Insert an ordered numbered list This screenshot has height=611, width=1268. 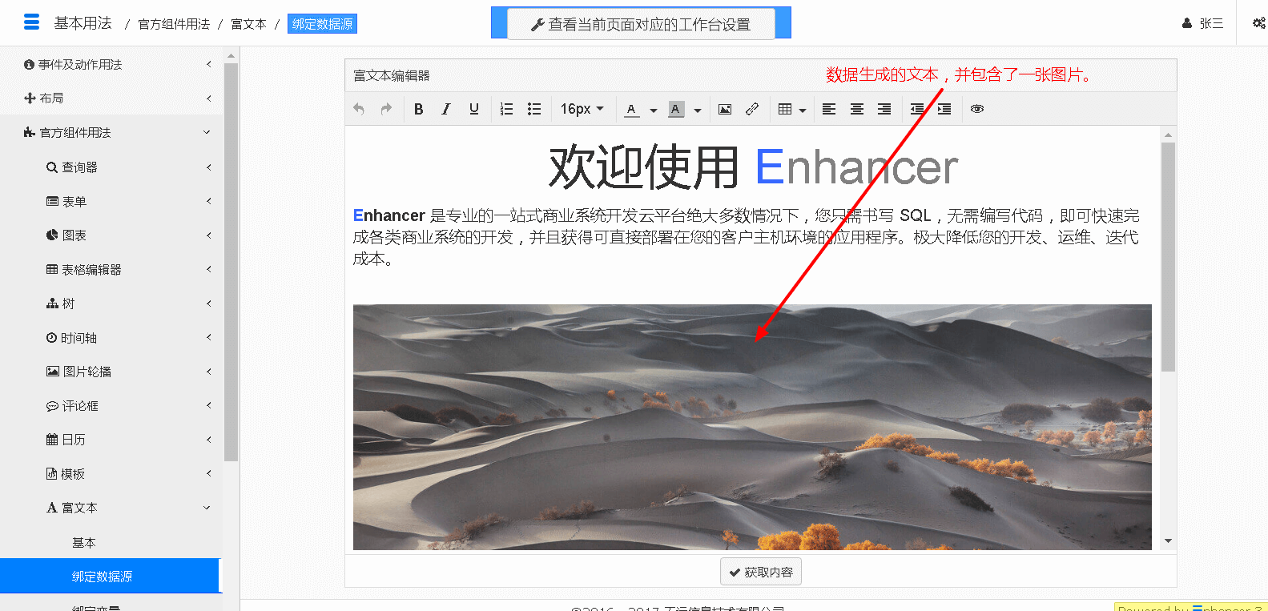tap(506, 109)
